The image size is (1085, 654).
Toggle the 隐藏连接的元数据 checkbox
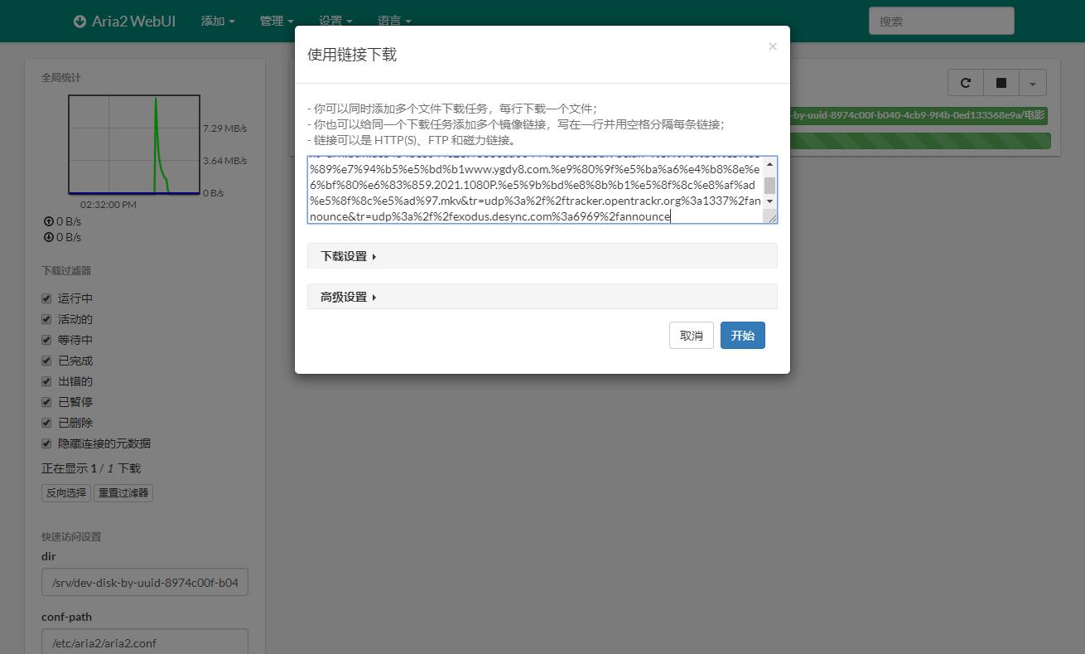pos(46,443)
